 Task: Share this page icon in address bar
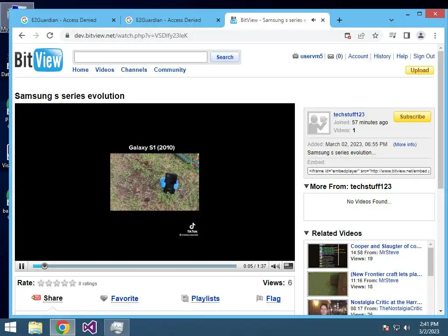point(361,35)
